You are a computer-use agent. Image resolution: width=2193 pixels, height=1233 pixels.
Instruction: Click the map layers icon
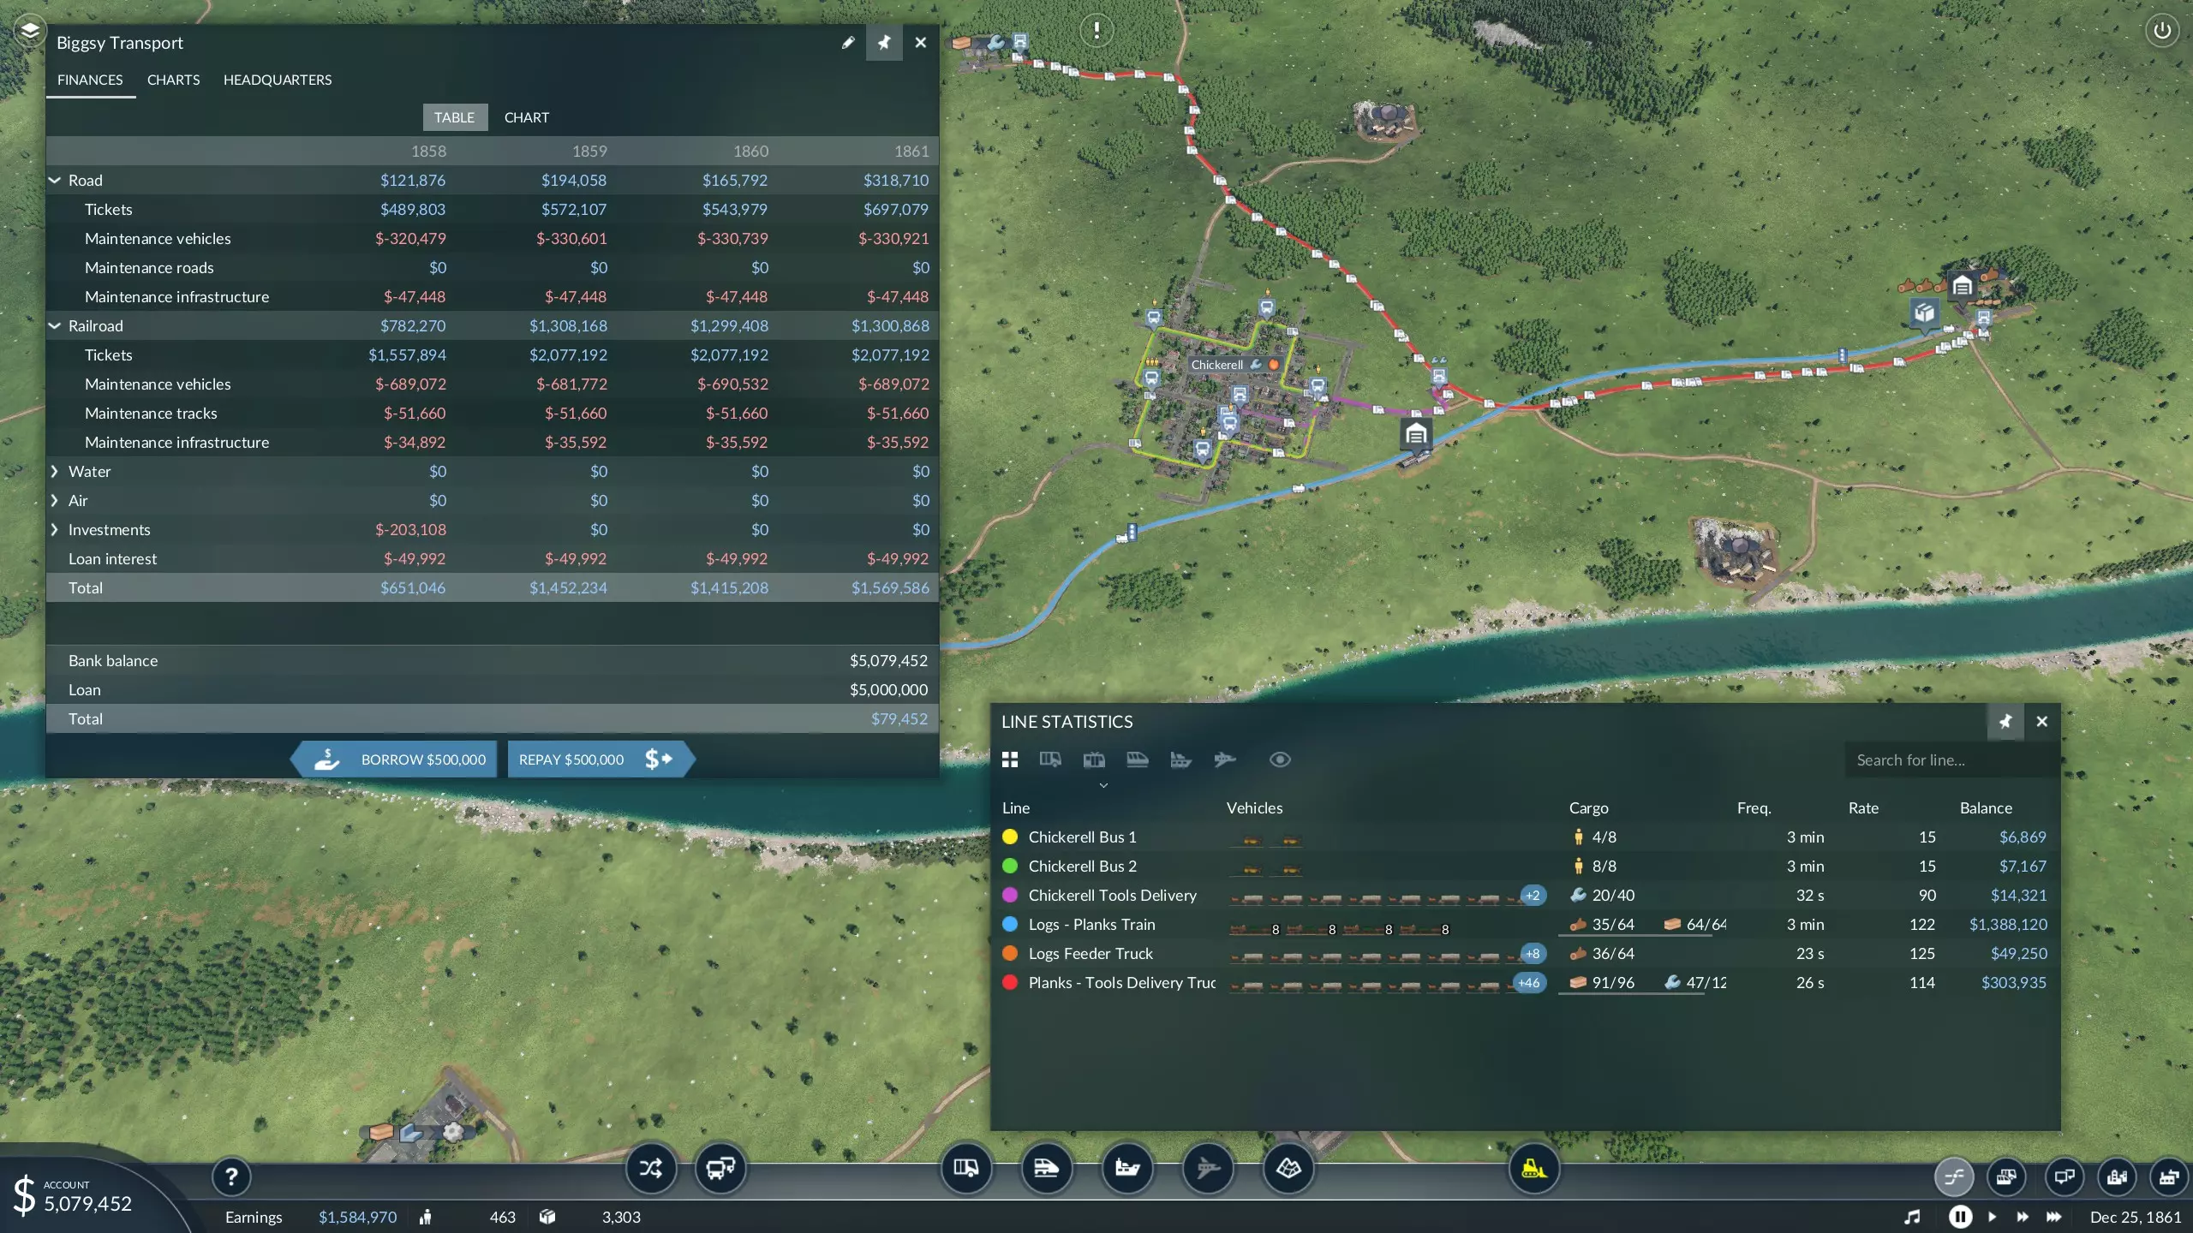(29, 32)
